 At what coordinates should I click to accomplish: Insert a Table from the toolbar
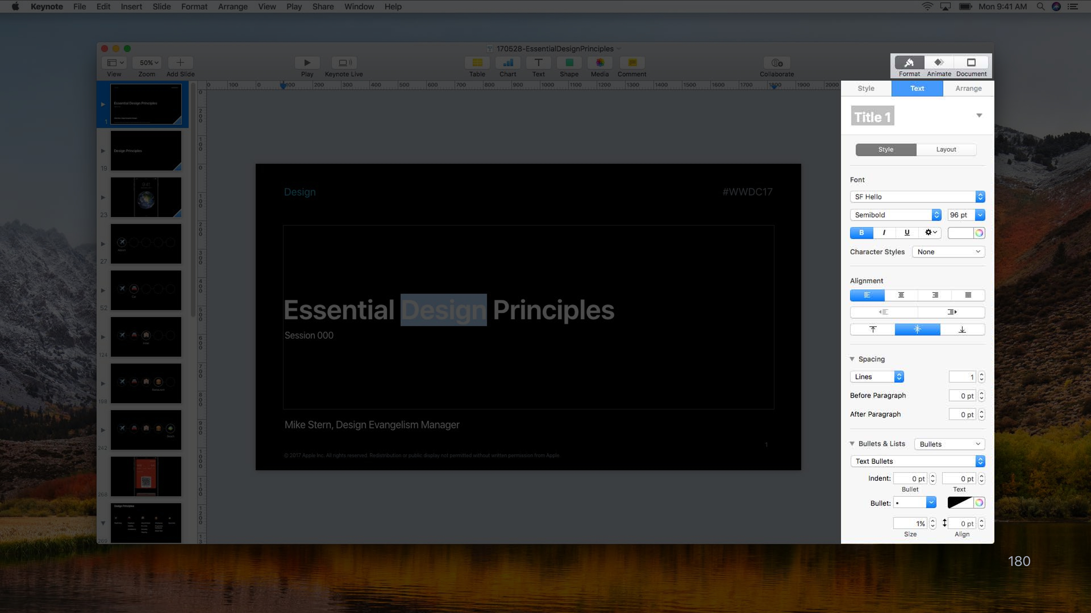477,63
